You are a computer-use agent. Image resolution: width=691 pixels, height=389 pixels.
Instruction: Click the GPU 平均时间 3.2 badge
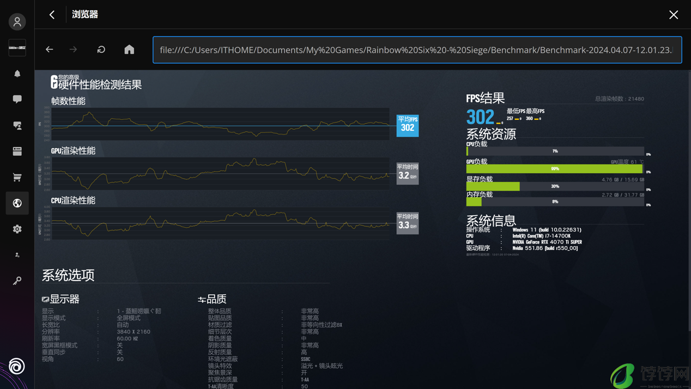click(408, 173)
